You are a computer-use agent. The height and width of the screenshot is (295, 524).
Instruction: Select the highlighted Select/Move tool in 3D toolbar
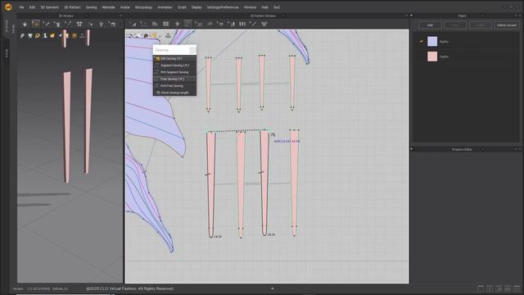pos(36,24)
